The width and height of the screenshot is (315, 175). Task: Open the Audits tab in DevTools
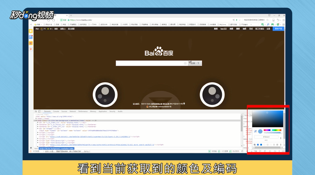point(120,111)
